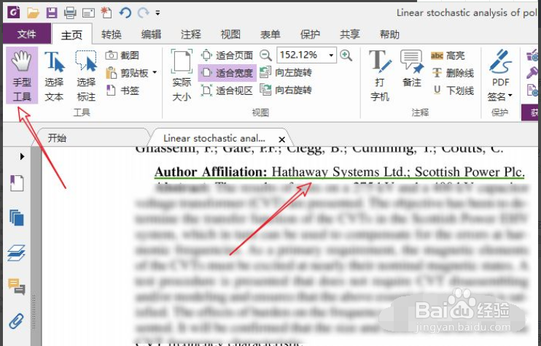The width and height of the screenshot is (541, 346).
Task: Select the 打字机 typewriter tool
Action: pyautogui.click(x=380, y=76)
